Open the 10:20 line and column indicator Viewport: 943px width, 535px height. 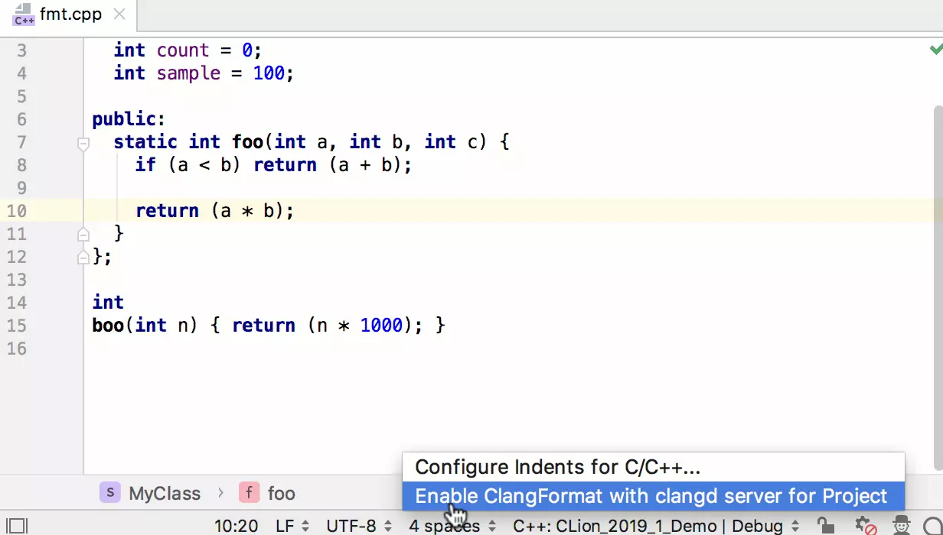pos(236,526)
